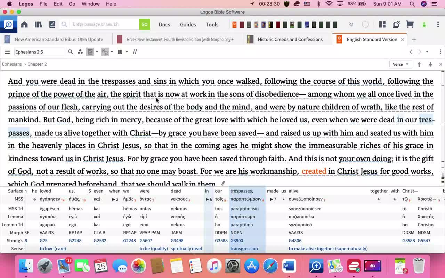Open Spotlight search in menu bar
This screenshot has width=445, height=278.
point(412,4)
